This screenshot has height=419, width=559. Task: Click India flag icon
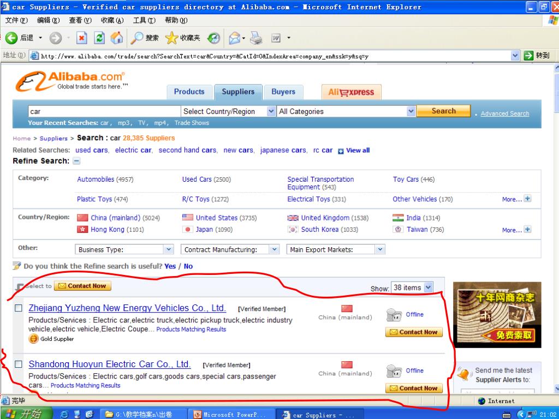pyautogui.click(x=398, y=217)
